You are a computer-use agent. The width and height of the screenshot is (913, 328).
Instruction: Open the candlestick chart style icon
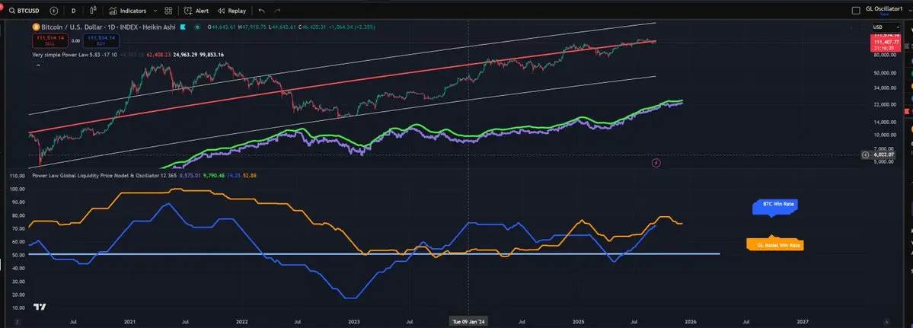click(94, 11)
